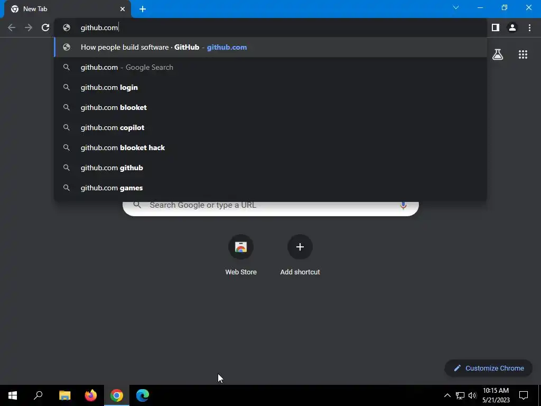Open the side panel icon

[x=496, y=27]
